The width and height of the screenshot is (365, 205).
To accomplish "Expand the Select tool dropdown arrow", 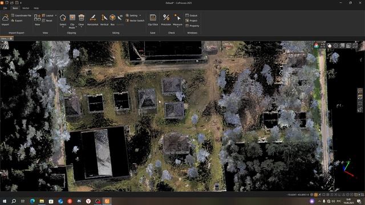I will point(63,27).
